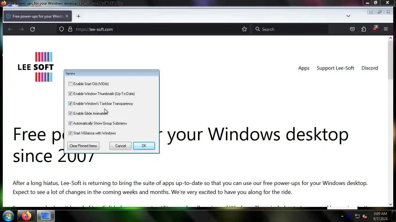
Task: Open Firefox from the taskbar
Action: pos(27,216)
